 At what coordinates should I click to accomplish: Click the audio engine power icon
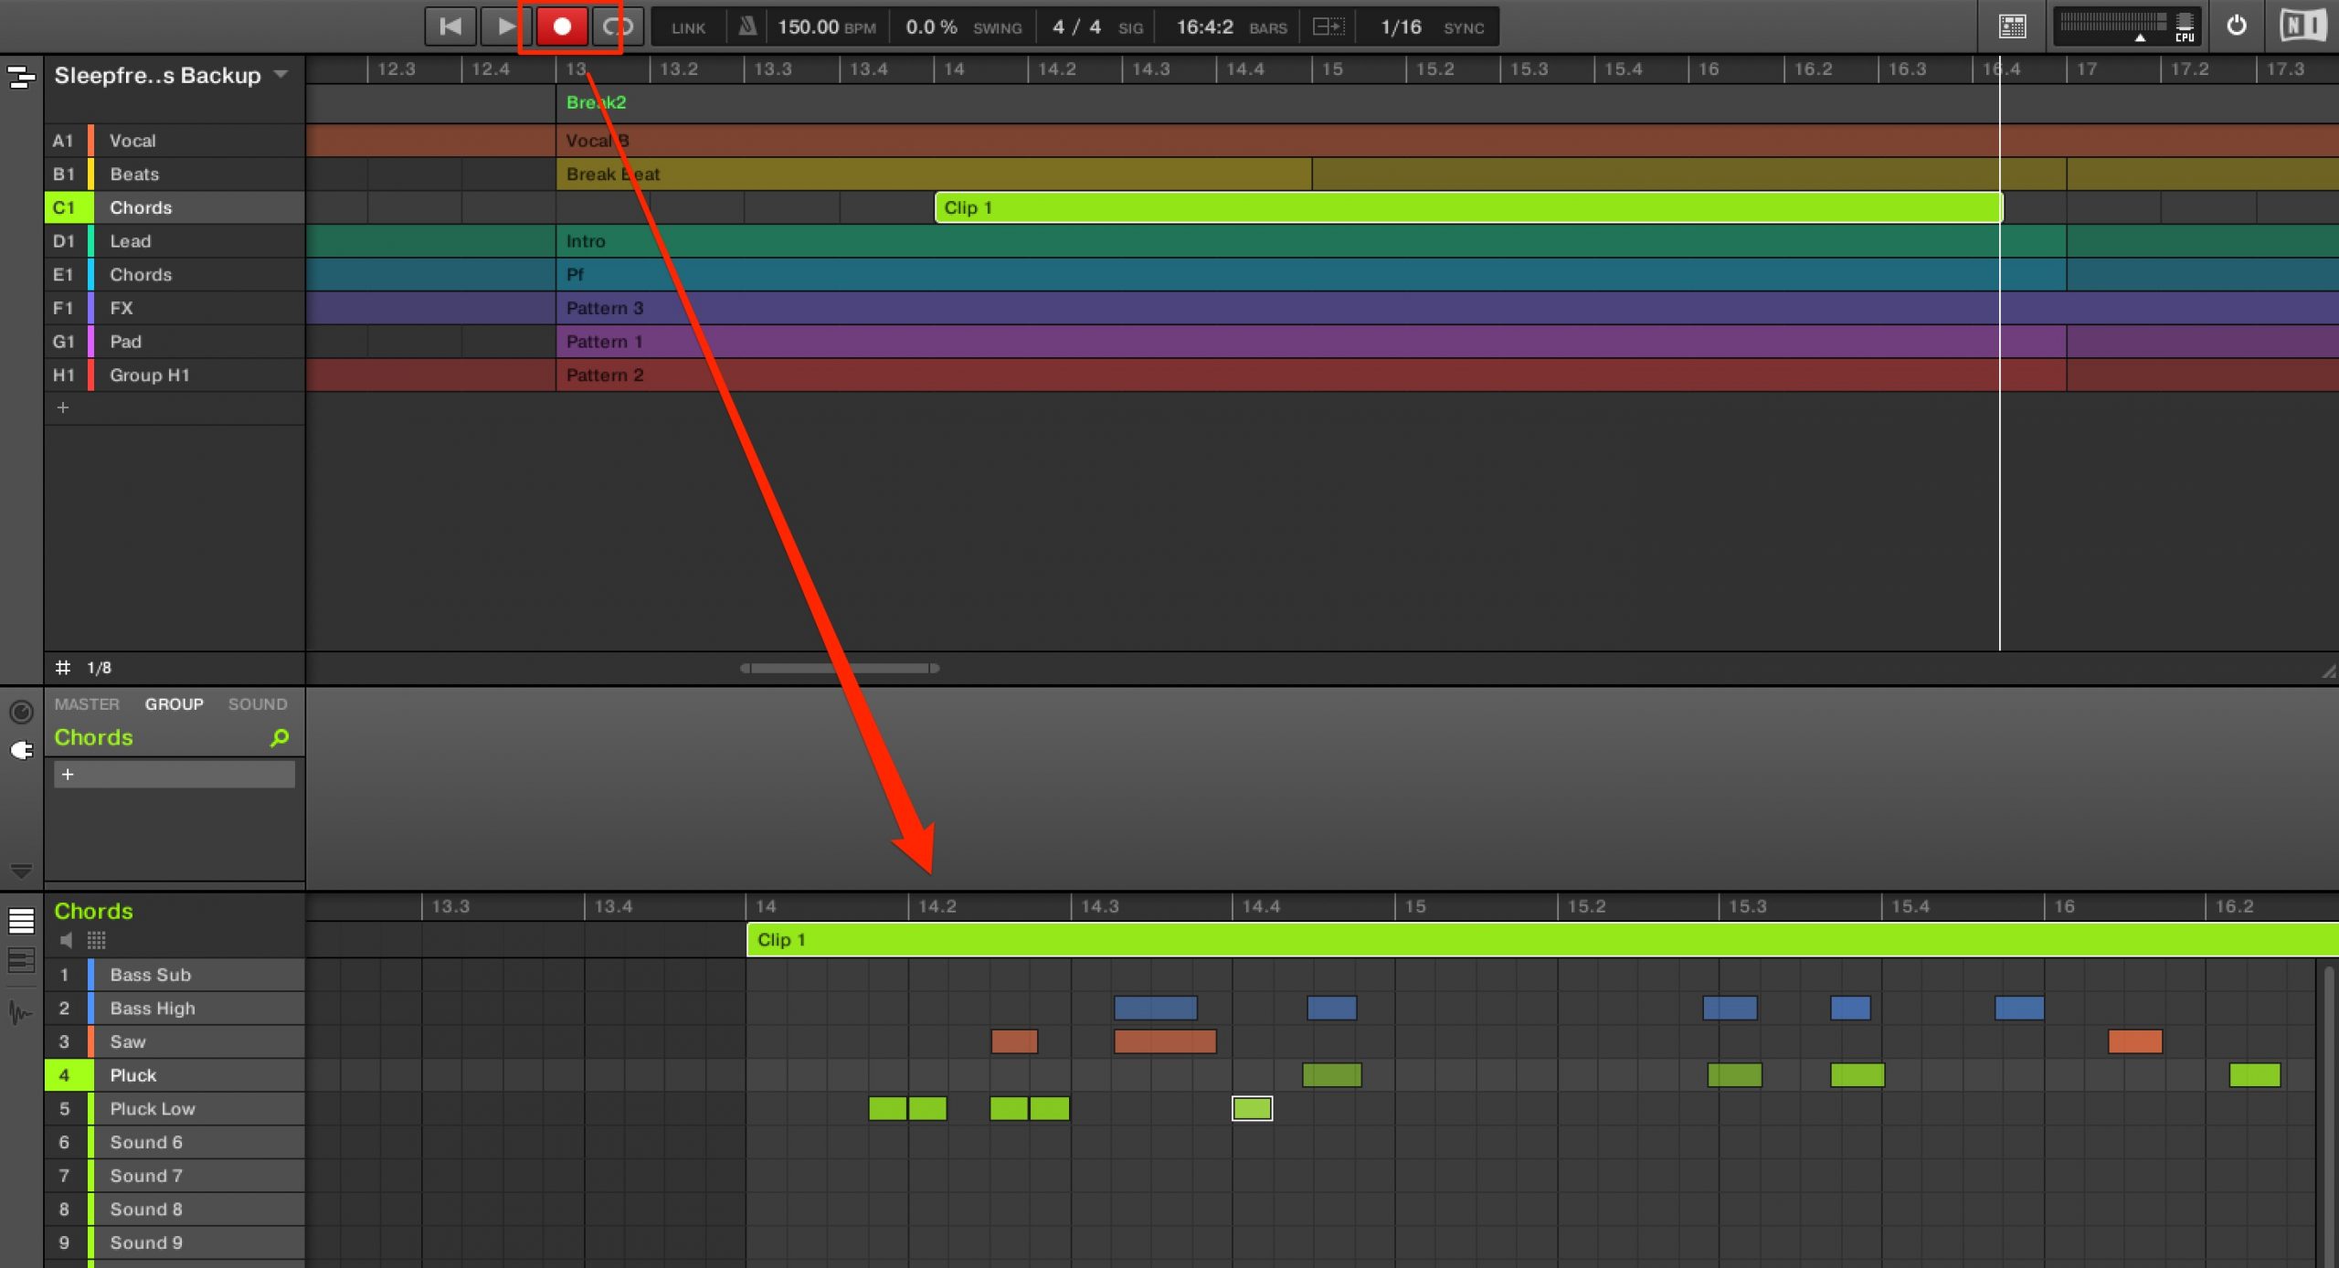click(x=2236, y=26)
